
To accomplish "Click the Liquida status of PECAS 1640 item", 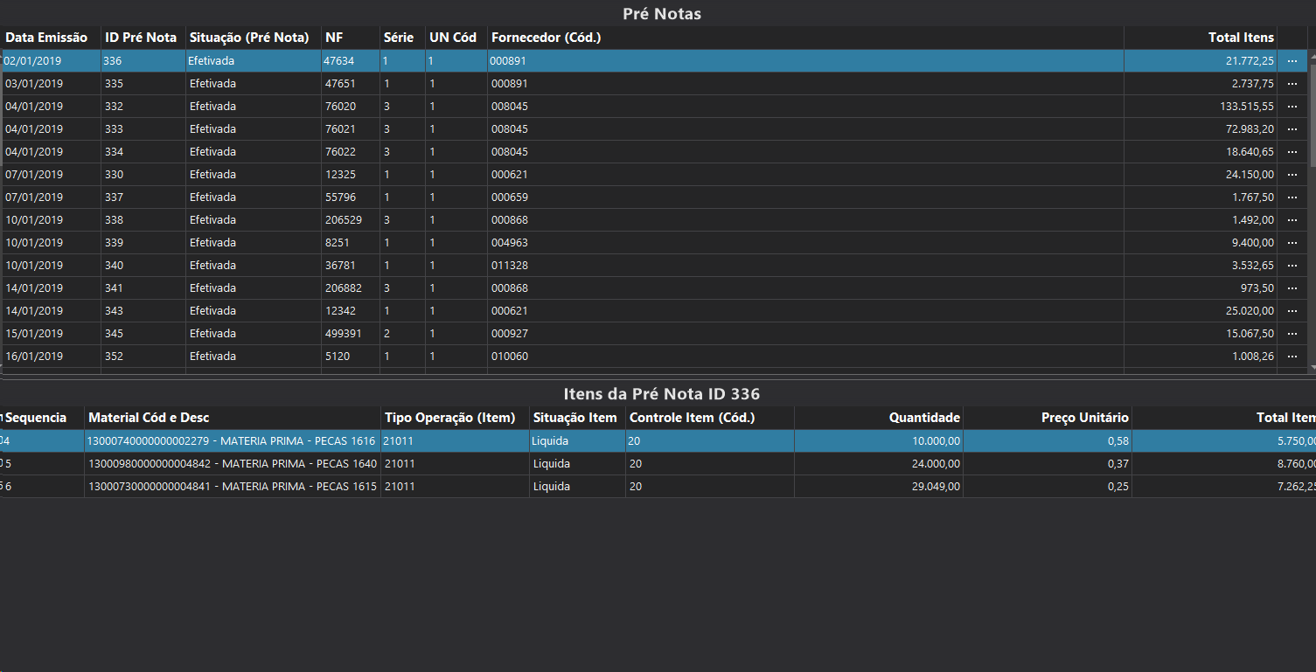I will (552, 464).
